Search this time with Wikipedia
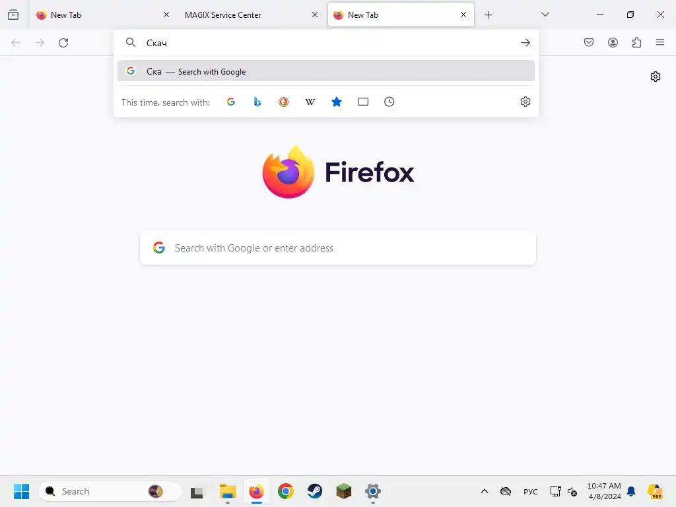Screen dimensions: 676x507 310,102
